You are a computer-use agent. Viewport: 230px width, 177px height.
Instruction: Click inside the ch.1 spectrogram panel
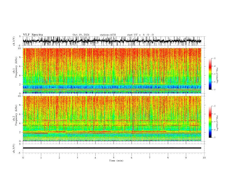[x=112, y=71]
